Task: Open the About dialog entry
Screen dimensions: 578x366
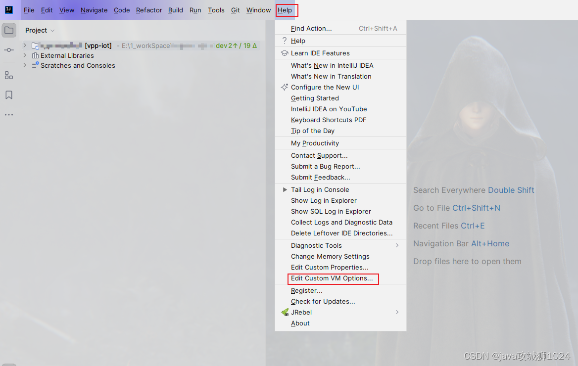Action: (x=340, y=323)
